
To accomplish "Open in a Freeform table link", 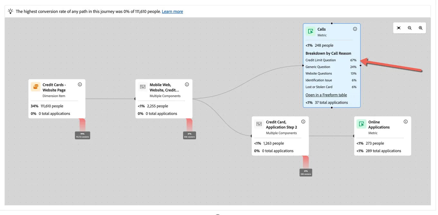I will (x=326, y=95).
